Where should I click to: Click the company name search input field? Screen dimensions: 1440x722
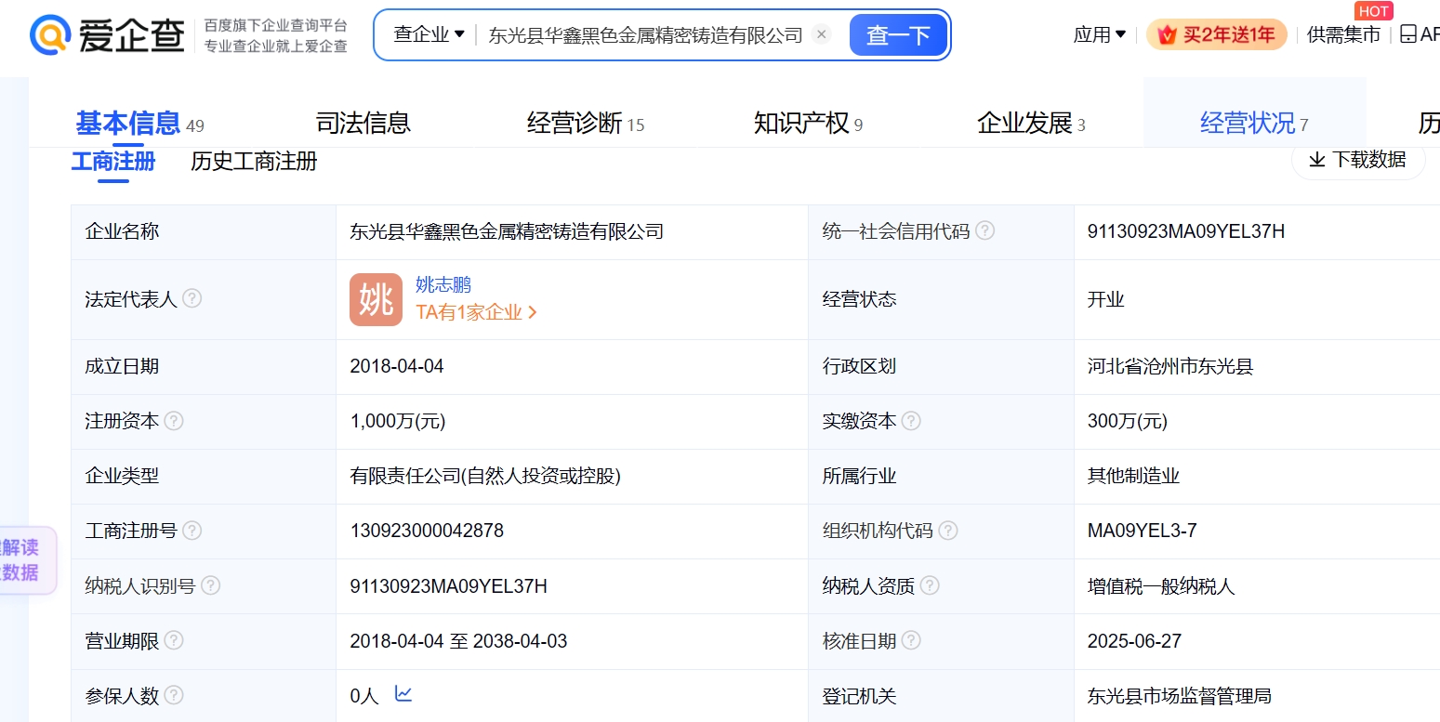click(x=645, y=35)
